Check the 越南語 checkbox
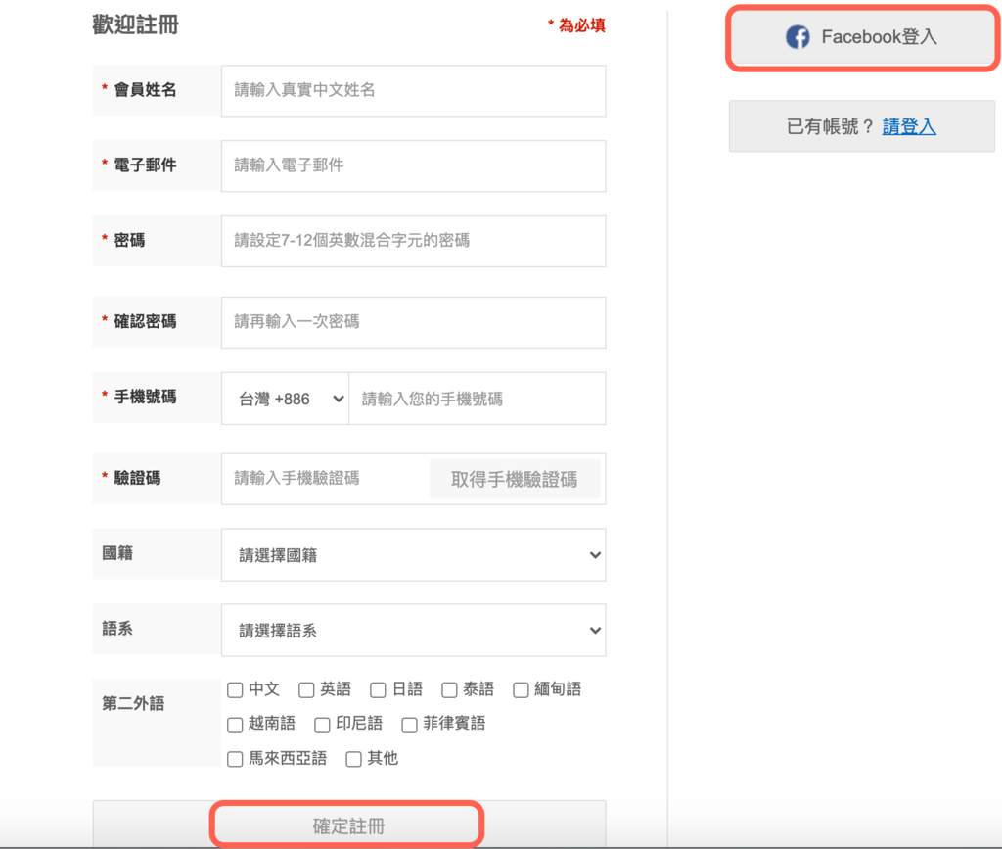 click(x=235, y=725)
